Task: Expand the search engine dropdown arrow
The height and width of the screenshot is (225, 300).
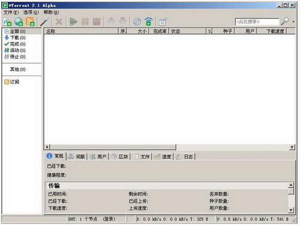Action: tap(293, 22)
